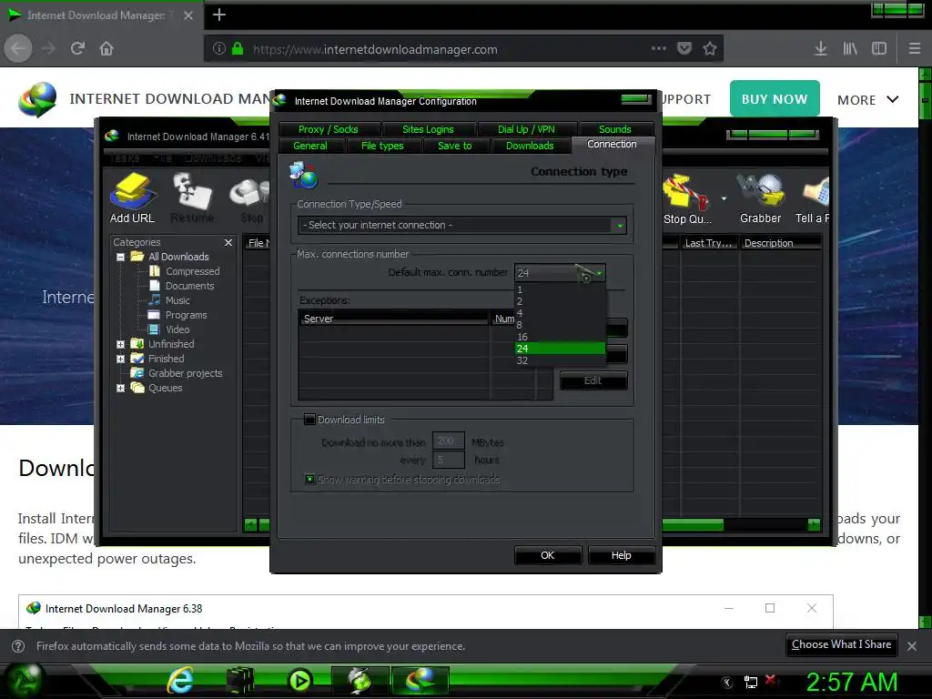Click the Stop Queue toolbar icon

pyautogui.click(x=688, y=198)
